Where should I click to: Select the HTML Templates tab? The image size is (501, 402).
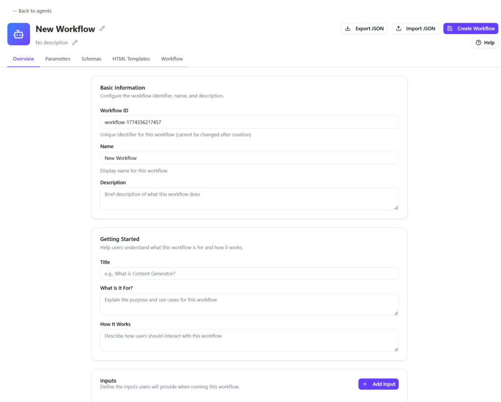[131, 59]
